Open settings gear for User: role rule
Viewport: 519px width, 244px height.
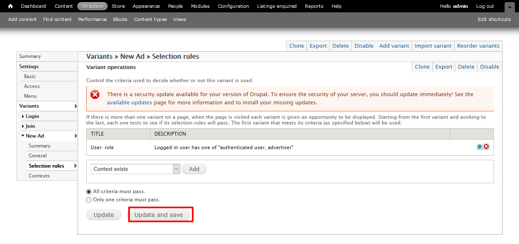479,147
